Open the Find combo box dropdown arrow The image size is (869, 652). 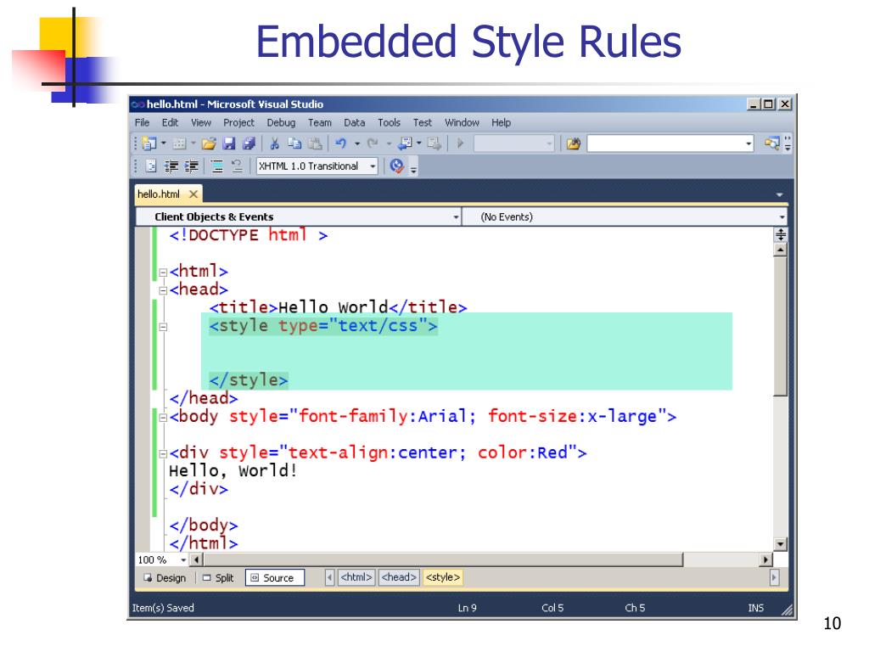coord(748,144)
